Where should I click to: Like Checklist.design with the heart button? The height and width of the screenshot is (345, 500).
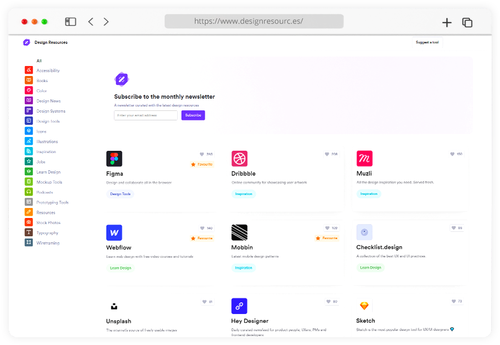pyautogui.click(x=457, y=228)
